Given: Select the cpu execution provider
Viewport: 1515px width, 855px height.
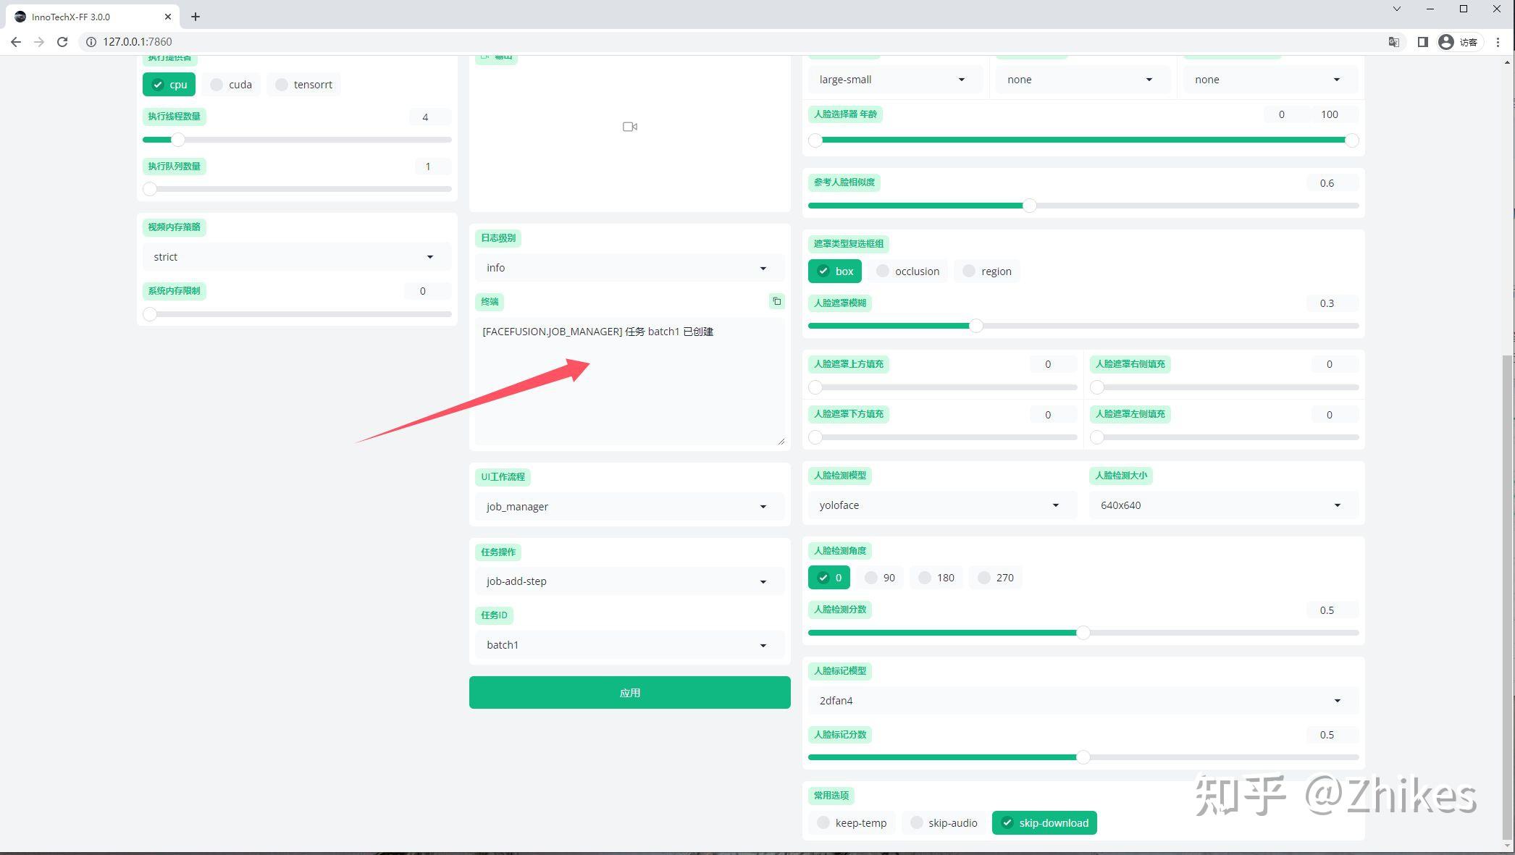Looking at the screenshot, I should [x=169, y=85].
